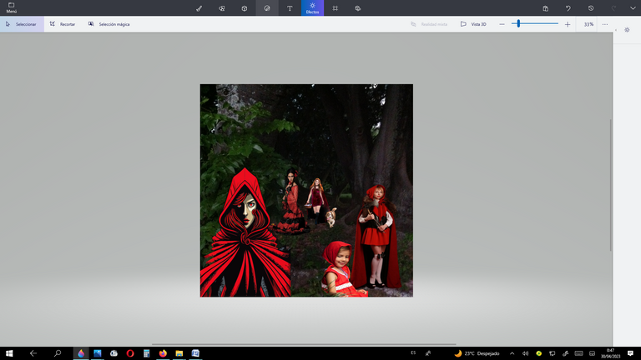
Task: Adjust the zoom slider handle
Action: [518, 23]
